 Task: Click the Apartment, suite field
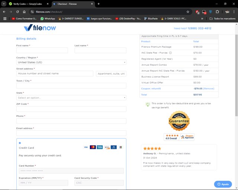click(111, 73)
